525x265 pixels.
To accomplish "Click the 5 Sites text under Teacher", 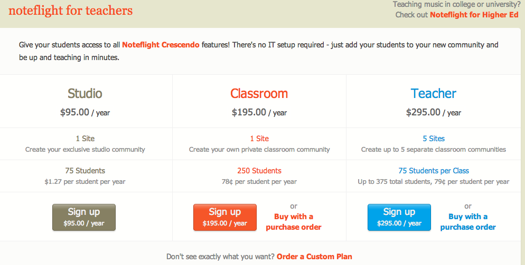I will point(434,139).
